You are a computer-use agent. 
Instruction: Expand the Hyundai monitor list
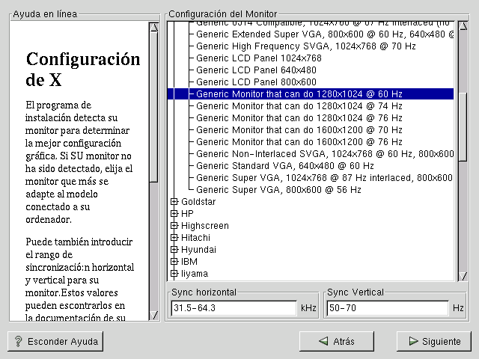tap(174, 249)
